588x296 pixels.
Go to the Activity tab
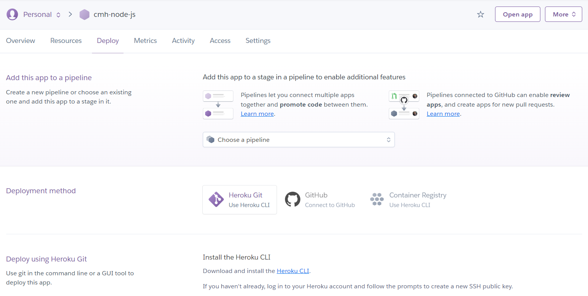pos(183,41)
